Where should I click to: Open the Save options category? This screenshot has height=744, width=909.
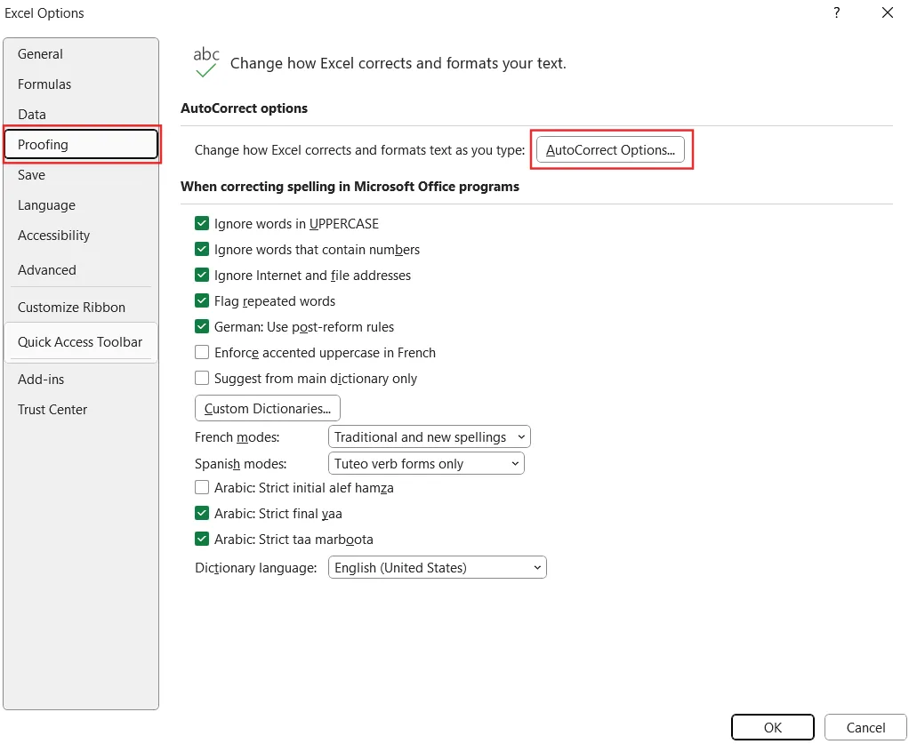tap(81, 175)
